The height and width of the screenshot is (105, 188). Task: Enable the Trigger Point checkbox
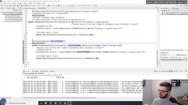click(161, 52)
